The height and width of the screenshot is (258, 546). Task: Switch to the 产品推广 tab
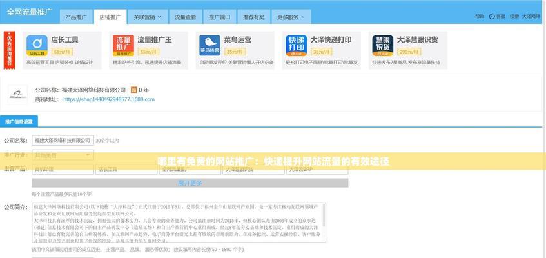tap(76, 17)
